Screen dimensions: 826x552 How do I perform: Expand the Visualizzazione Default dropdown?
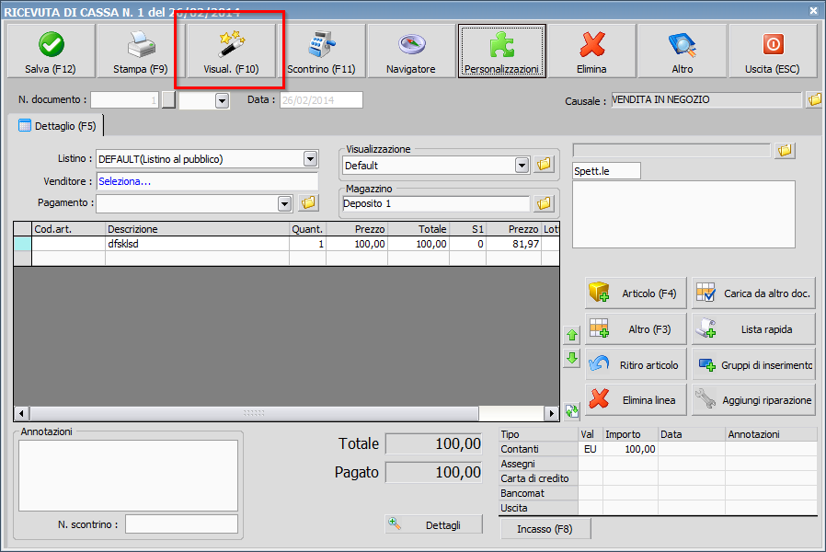[522, 166]
